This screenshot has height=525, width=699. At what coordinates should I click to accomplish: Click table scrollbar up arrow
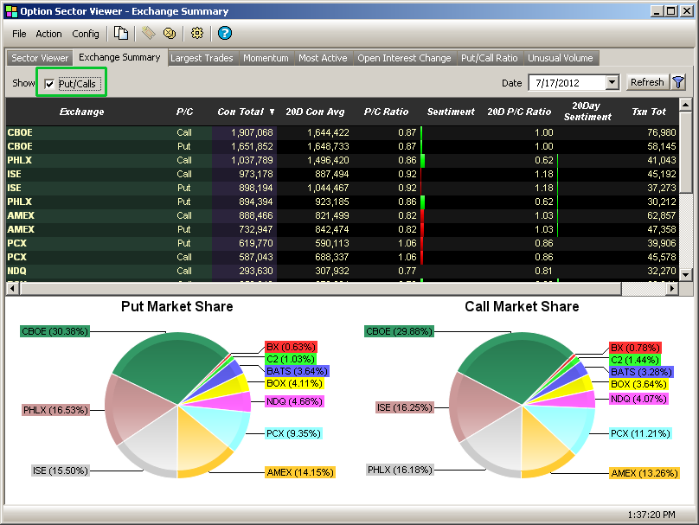686,106
